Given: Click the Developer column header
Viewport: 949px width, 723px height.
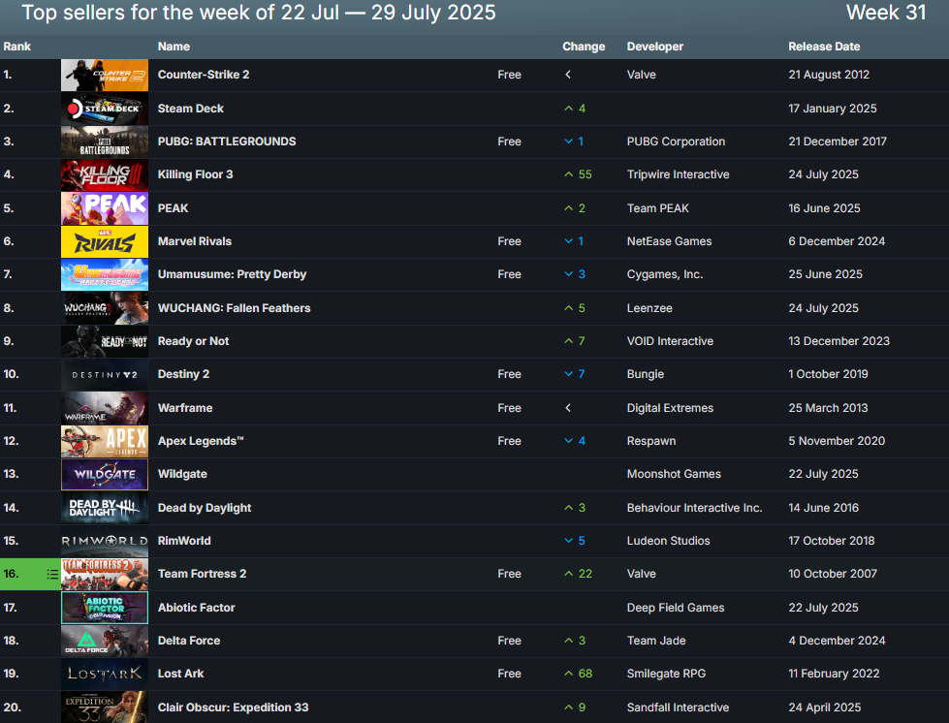Looking at the screenshot, I should (x=654, y=47).
